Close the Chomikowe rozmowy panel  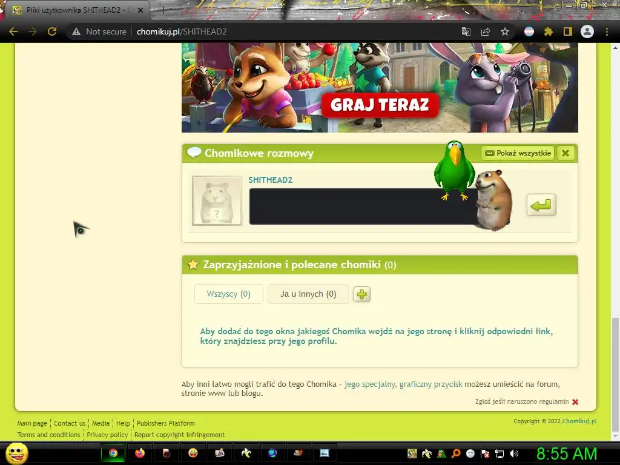pyautogui.click(x=566, y=153)
